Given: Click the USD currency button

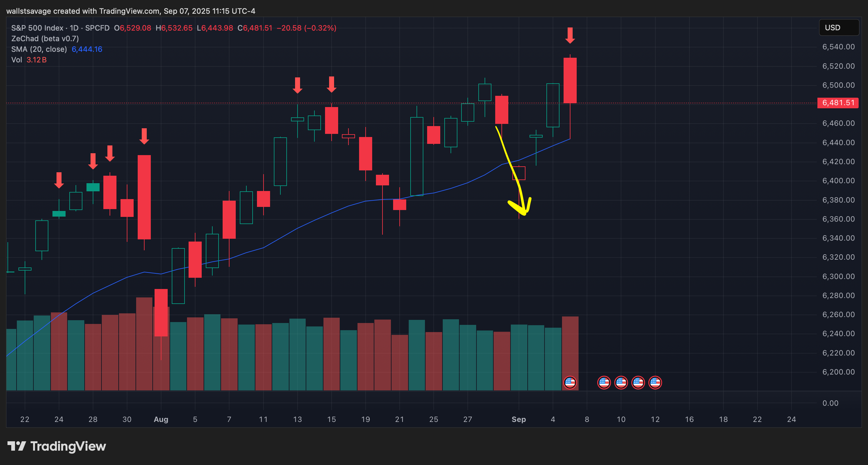Looking at the screenshot, I should [x=839, y=27].
